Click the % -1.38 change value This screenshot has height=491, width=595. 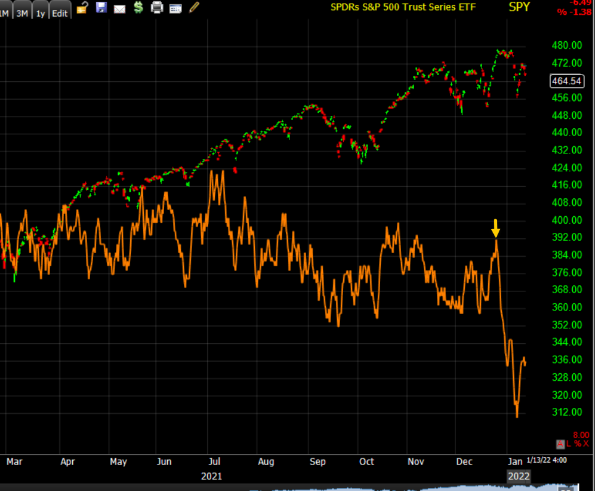coord(574,12)
